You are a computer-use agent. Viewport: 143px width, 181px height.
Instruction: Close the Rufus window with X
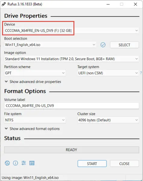[x=135, y=4]
